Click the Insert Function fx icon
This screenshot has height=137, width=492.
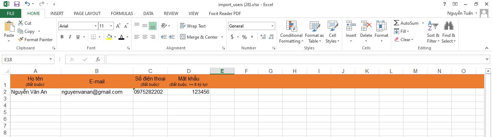pos(98,59)
